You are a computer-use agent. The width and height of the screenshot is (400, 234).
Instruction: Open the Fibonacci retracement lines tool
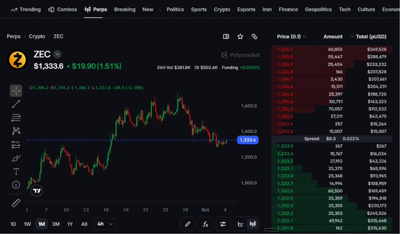click(16, 117)
